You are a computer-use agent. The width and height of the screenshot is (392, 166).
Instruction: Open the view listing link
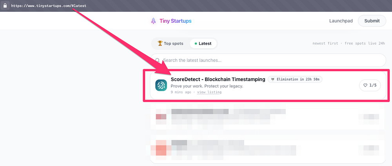pos(209,92)
